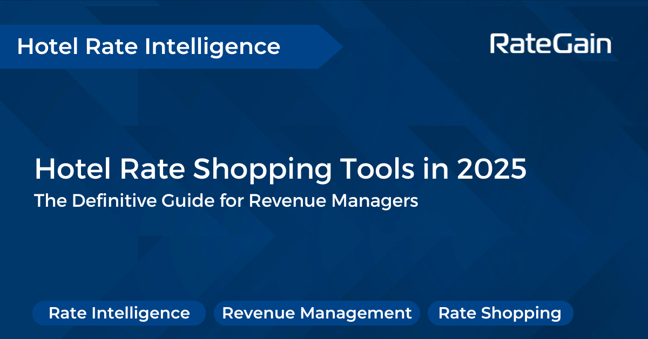
Task: Click the leftmost tag capsule at the bottom
Action: pyautogui.click(x=119, y=313)
